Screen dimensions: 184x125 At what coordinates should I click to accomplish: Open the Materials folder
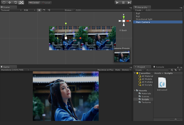pos(145,94)
